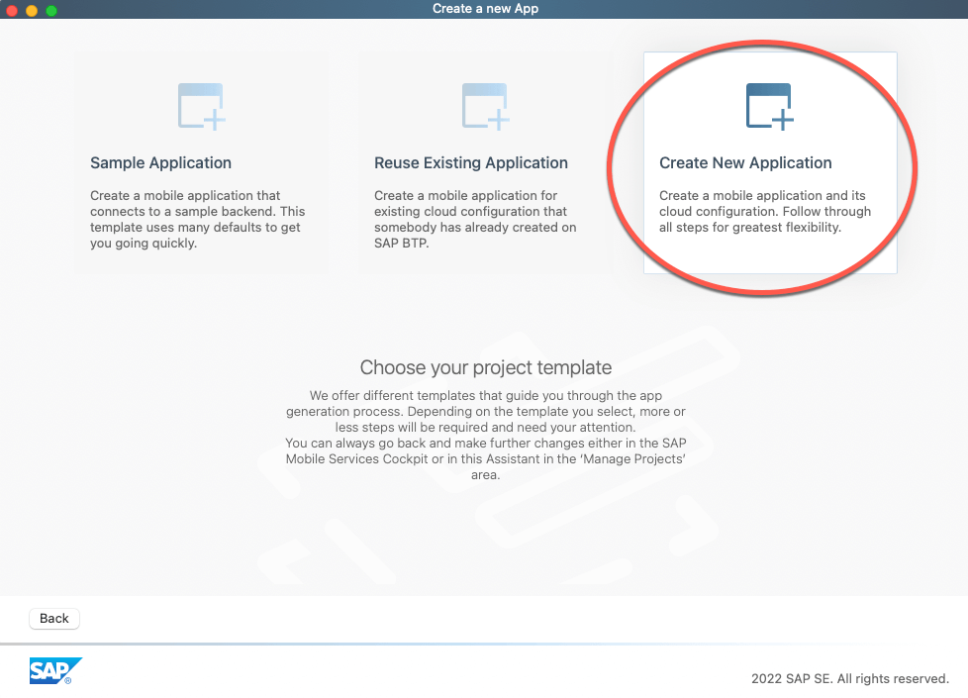The image size is (968, 698).
Task: Click the description under Create New Application
Action: [765, 211]
